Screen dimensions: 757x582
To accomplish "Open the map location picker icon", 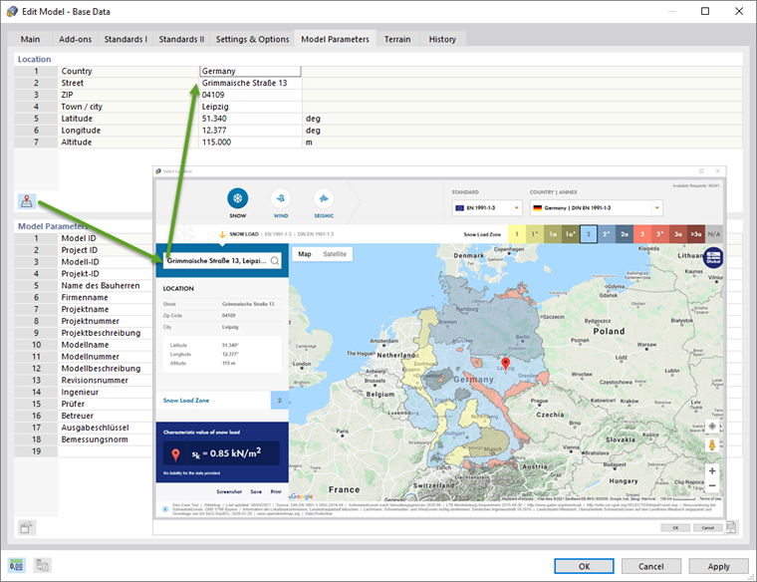I will 27,201.
